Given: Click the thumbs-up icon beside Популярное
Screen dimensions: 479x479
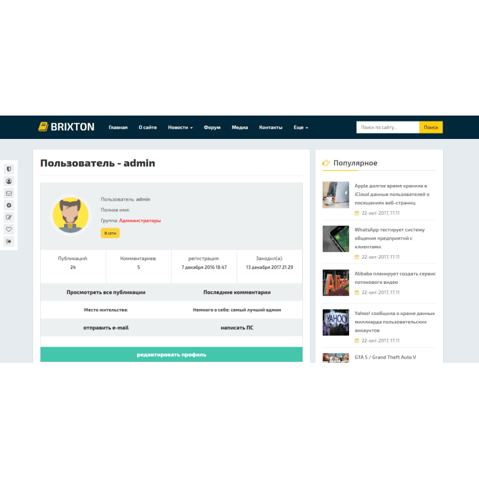Looking at the screenshot, I should click(326, 162).
